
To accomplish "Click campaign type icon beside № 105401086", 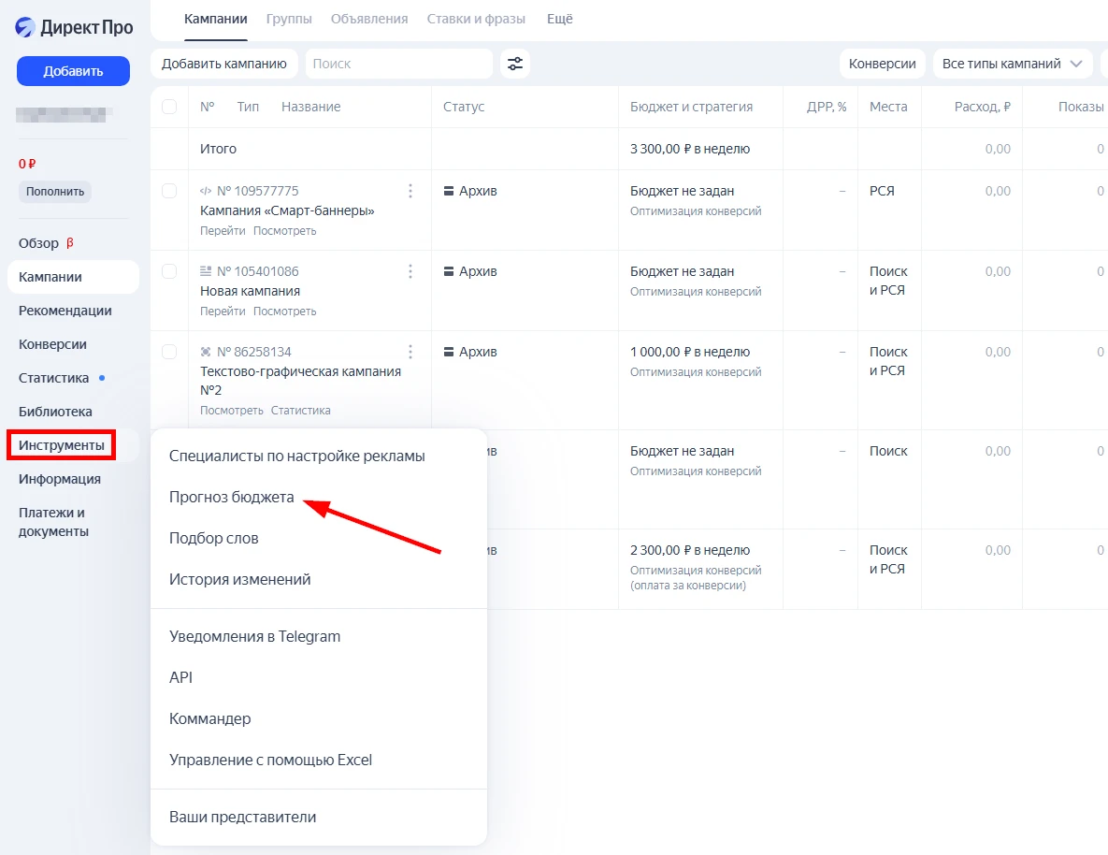I will (x=206, y=271).
